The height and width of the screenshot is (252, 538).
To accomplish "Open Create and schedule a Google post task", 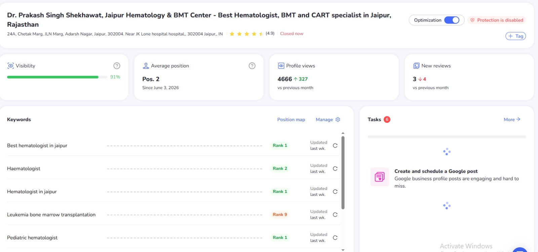I will 436,171.
